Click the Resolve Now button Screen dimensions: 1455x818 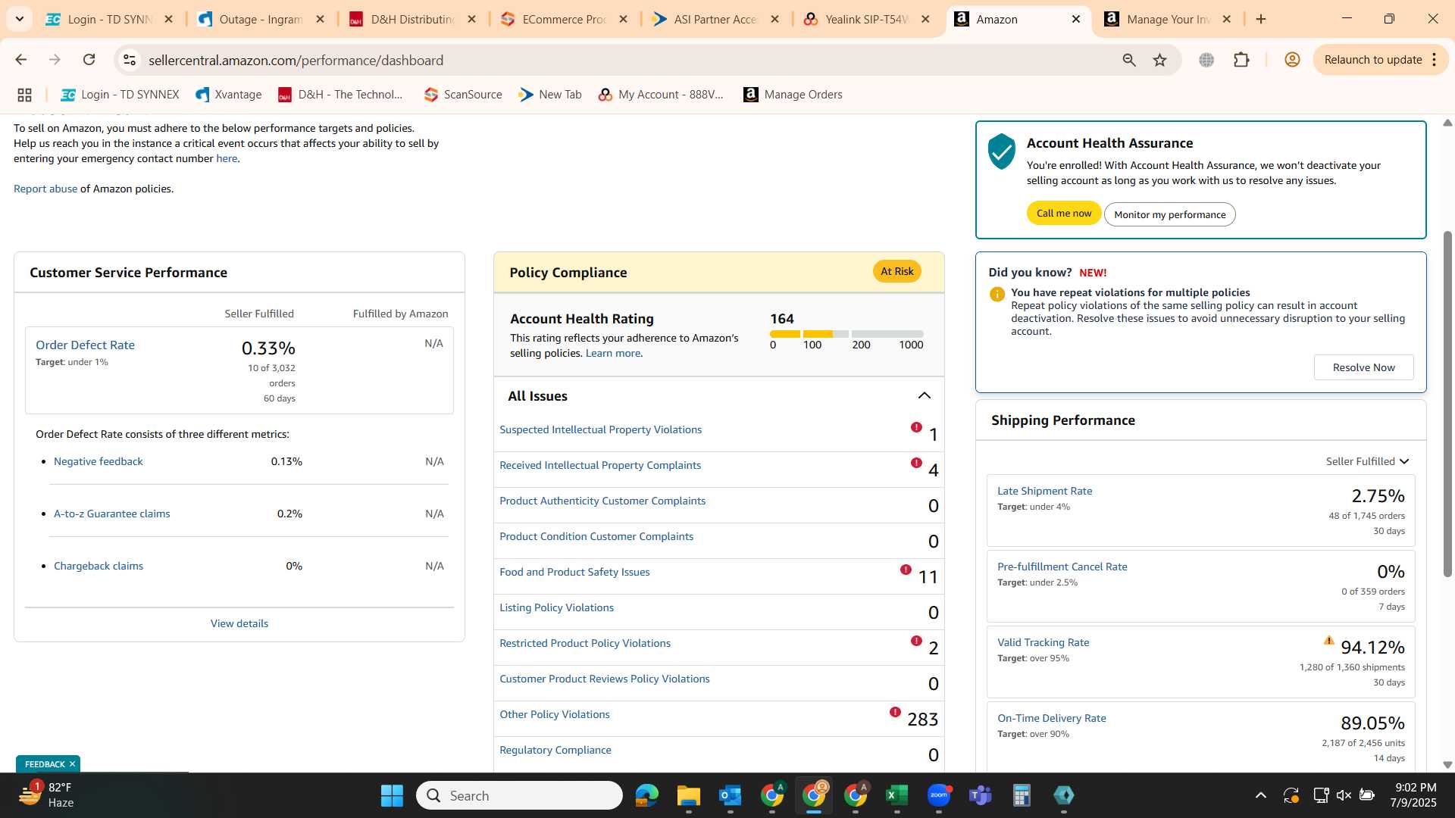1363,367
